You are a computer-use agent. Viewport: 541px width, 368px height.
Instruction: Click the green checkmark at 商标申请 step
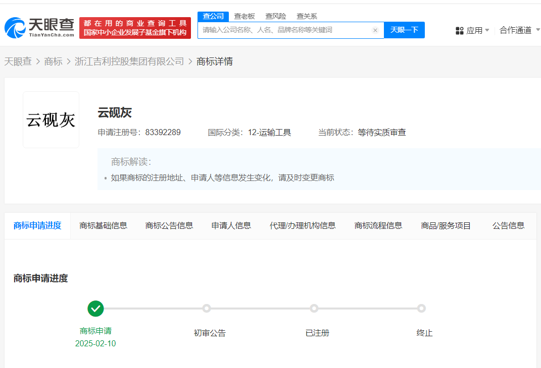tap(95, 309)
